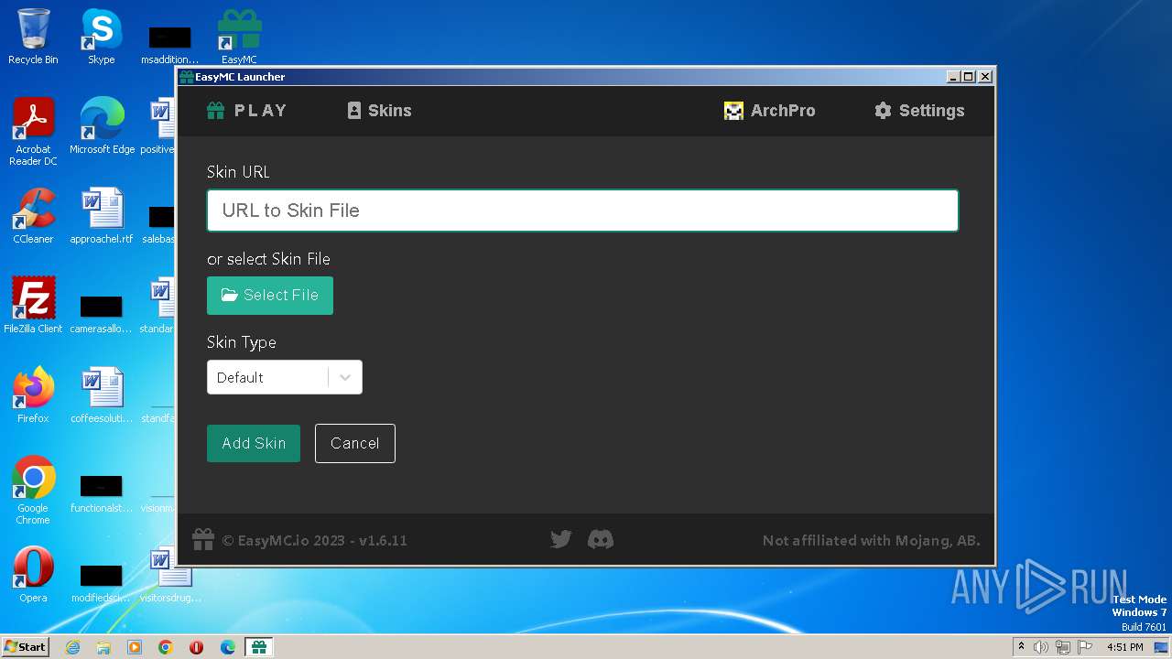The image size is (1172, 659).
Task: Open File Explorer from taskbar
Action: pyautogui.click(x=103, y=647)
